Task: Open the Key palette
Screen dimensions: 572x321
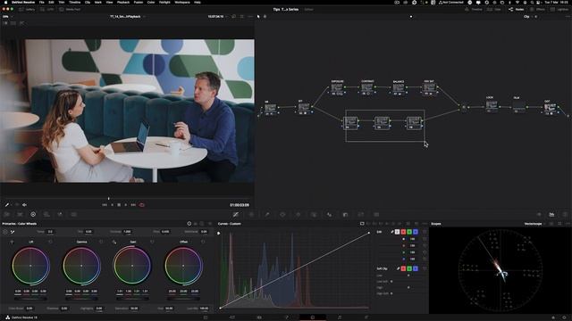Action: pos(345,214)
